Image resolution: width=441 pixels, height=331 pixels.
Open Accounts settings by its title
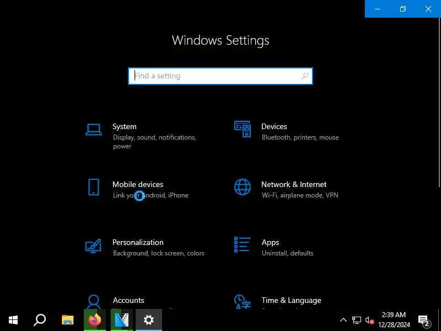tap(128, 300)
